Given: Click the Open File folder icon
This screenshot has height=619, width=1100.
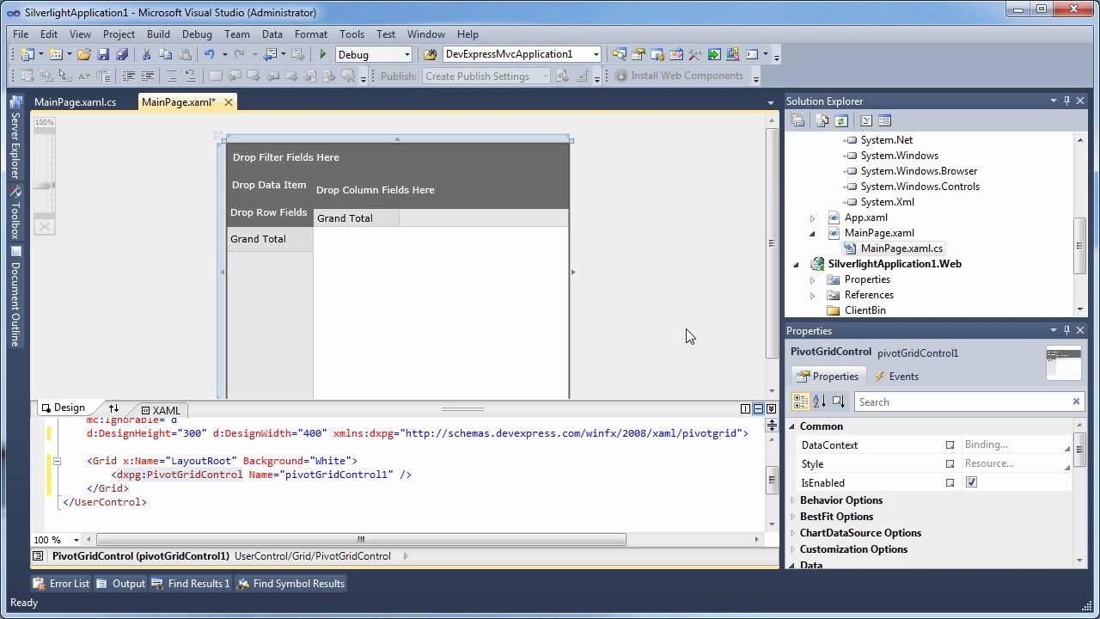Looking at the screenshot, I should click(x=84, y=54).
